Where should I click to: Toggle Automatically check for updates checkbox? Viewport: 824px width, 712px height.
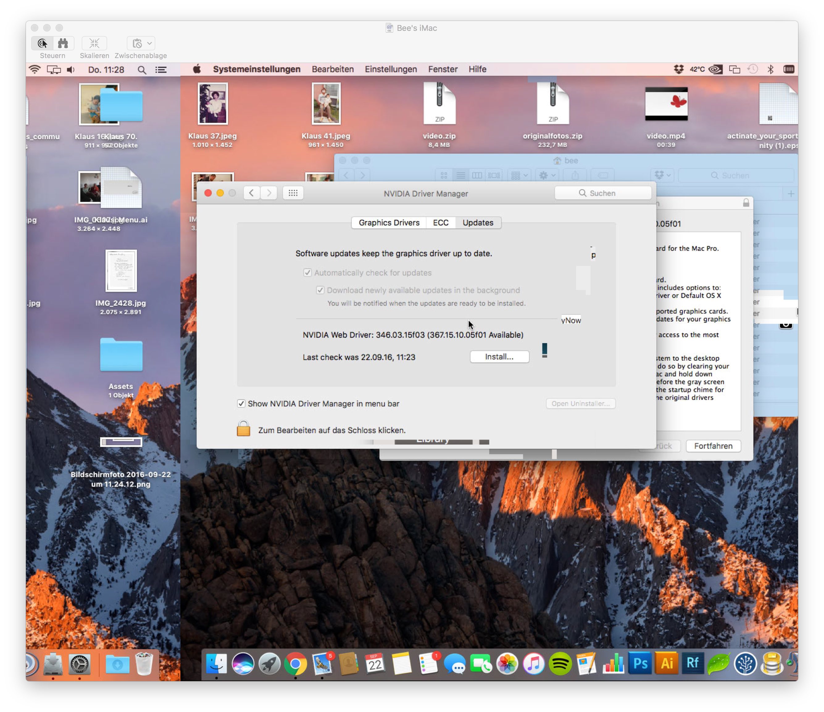tap(307, 272)
